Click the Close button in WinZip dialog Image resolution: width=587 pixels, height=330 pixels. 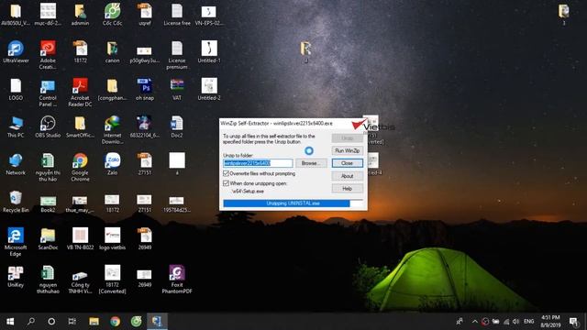click(x=348, y=163)
